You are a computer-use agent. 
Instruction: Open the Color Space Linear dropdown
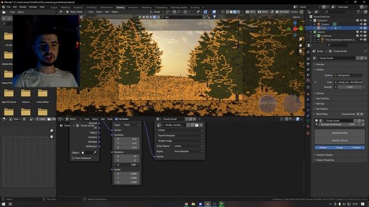pyautogui.click(x=188, y=146)
